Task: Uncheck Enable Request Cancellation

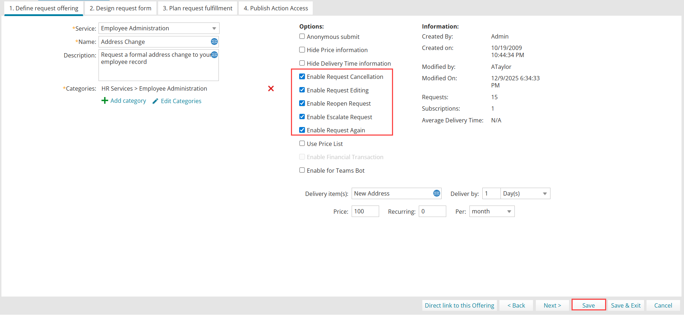Action: point(302,77)
